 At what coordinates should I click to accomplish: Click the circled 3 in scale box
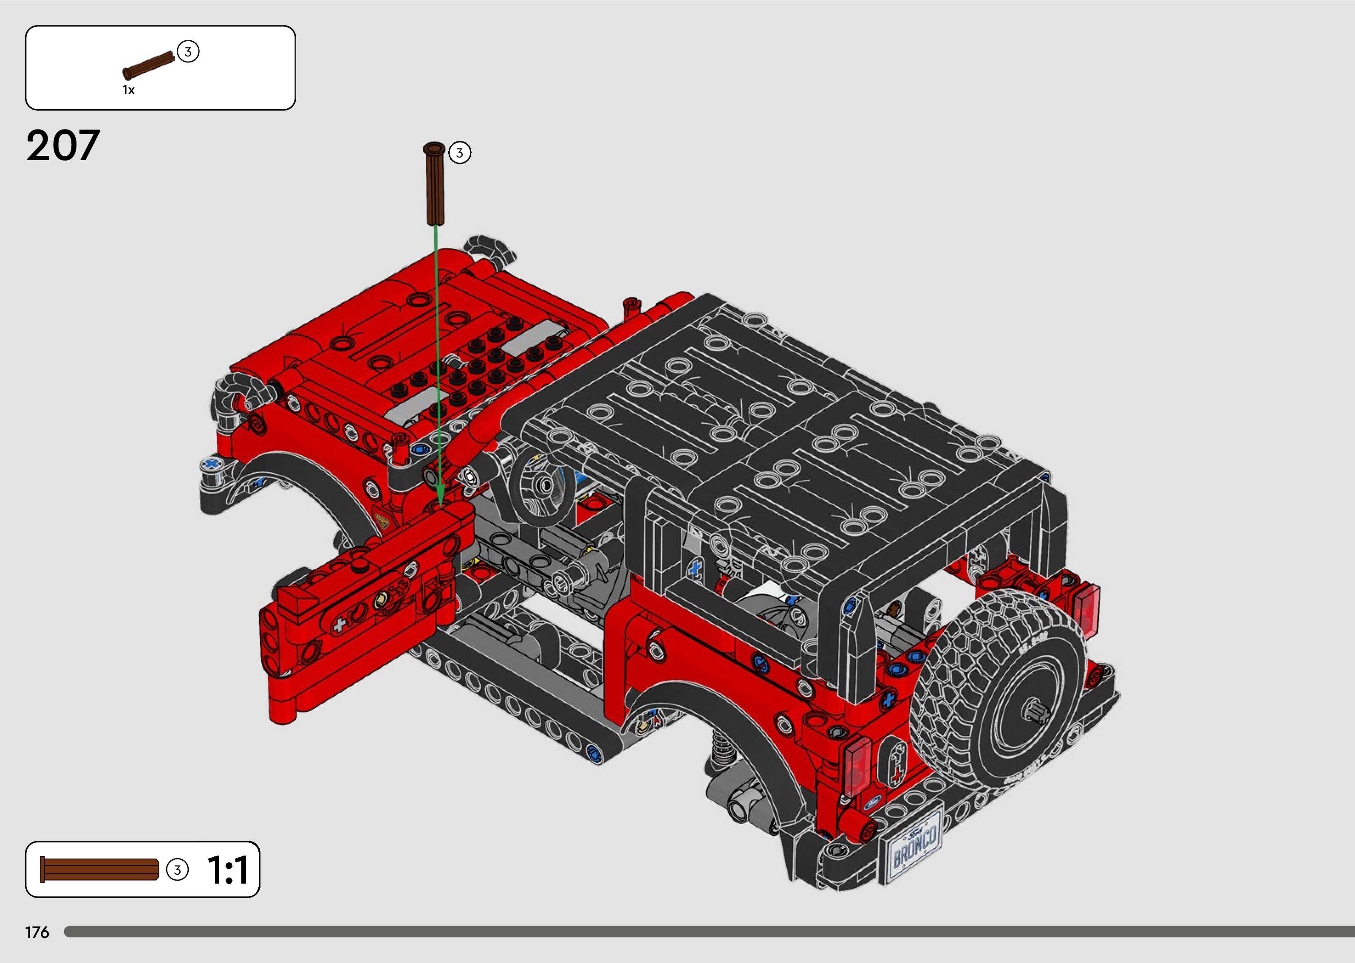[x=177, y=870]
